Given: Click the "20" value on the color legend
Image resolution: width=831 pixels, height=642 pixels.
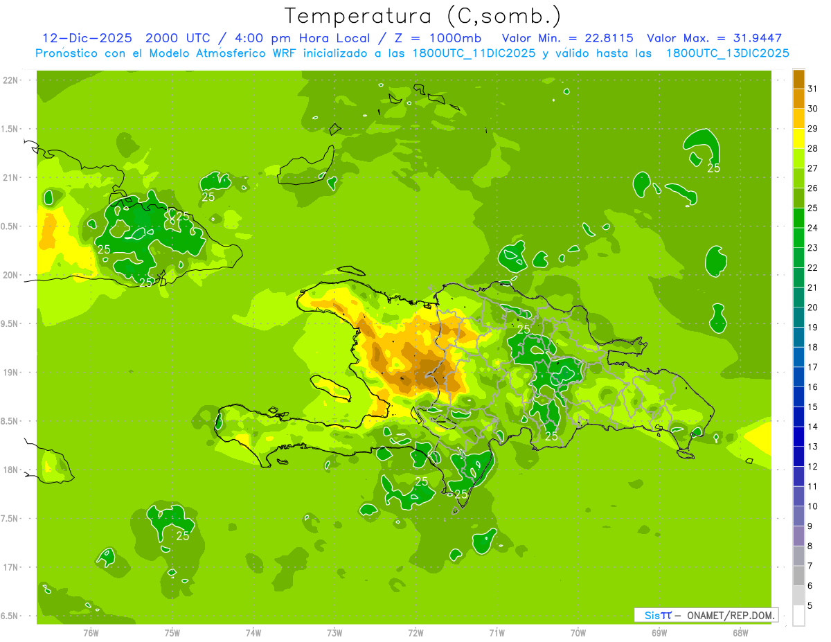Looking at the screenshot, I should tap(814, 307).
